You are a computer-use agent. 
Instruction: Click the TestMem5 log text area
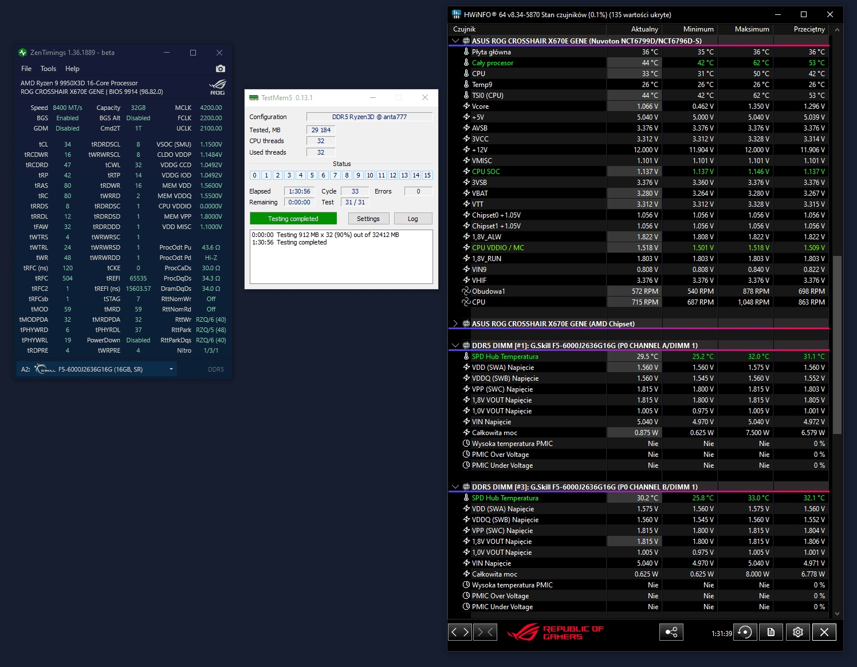tap(341, 256)
